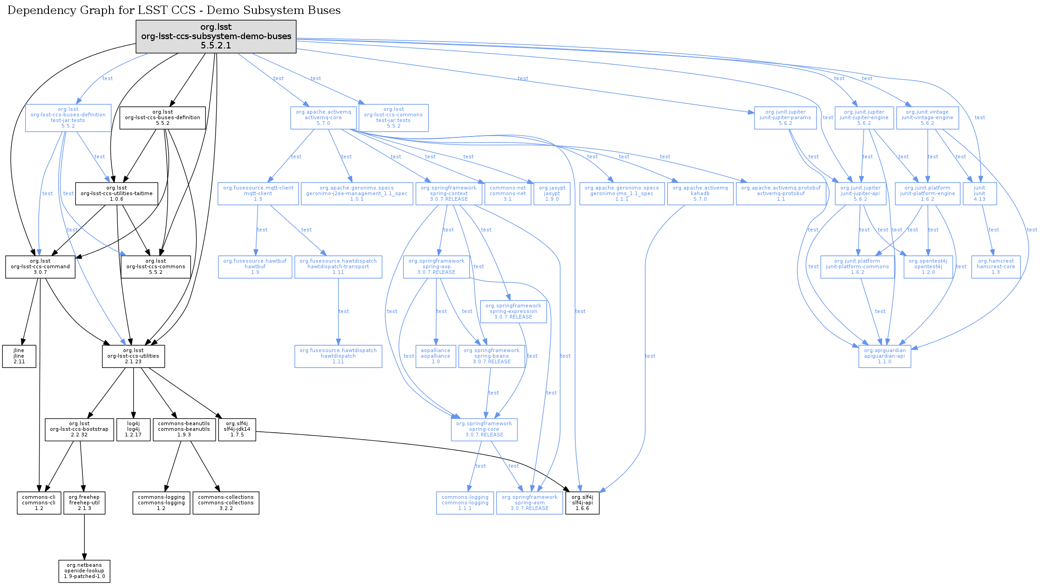Click the apiguardian-api 1.1.0 node
The image size is (1040, 585).
pyautogui.click(x=884, y=356)
